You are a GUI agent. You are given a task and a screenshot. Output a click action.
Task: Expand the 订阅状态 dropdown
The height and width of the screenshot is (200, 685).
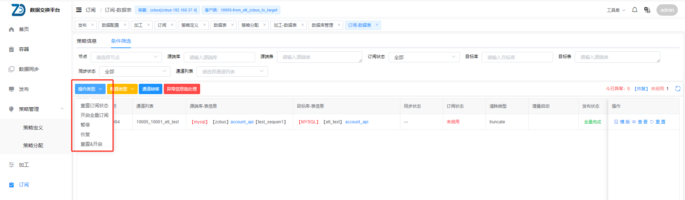(424, 57)
